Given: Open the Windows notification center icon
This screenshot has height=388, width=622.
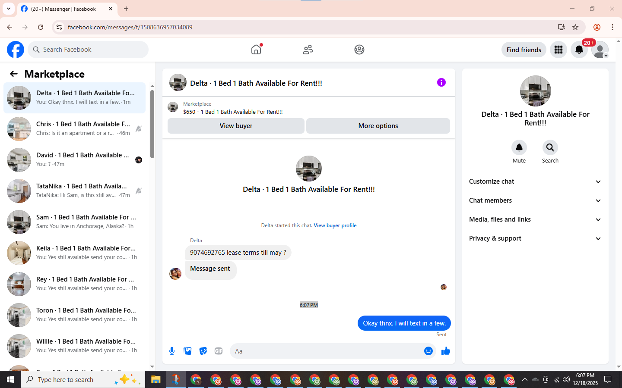Looking at the screenshot, I should pos(608,379).
